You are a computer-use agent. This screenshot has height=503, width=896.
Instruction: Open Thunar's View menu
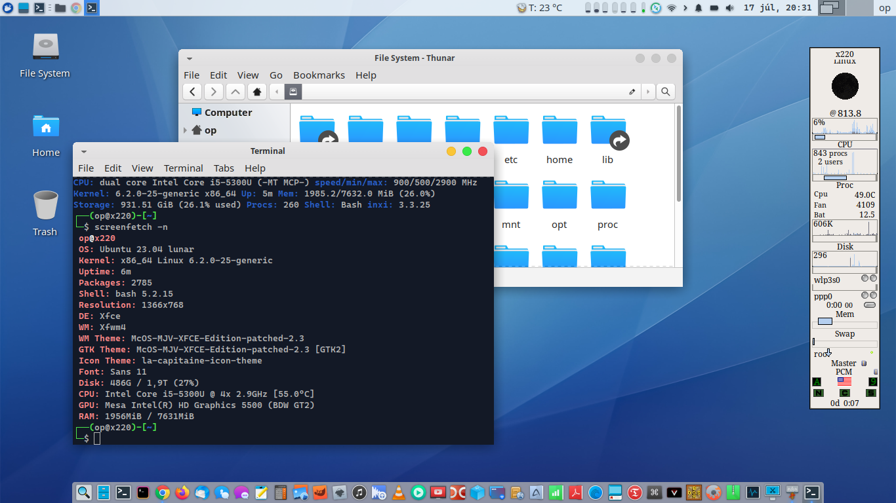(248, 75)
